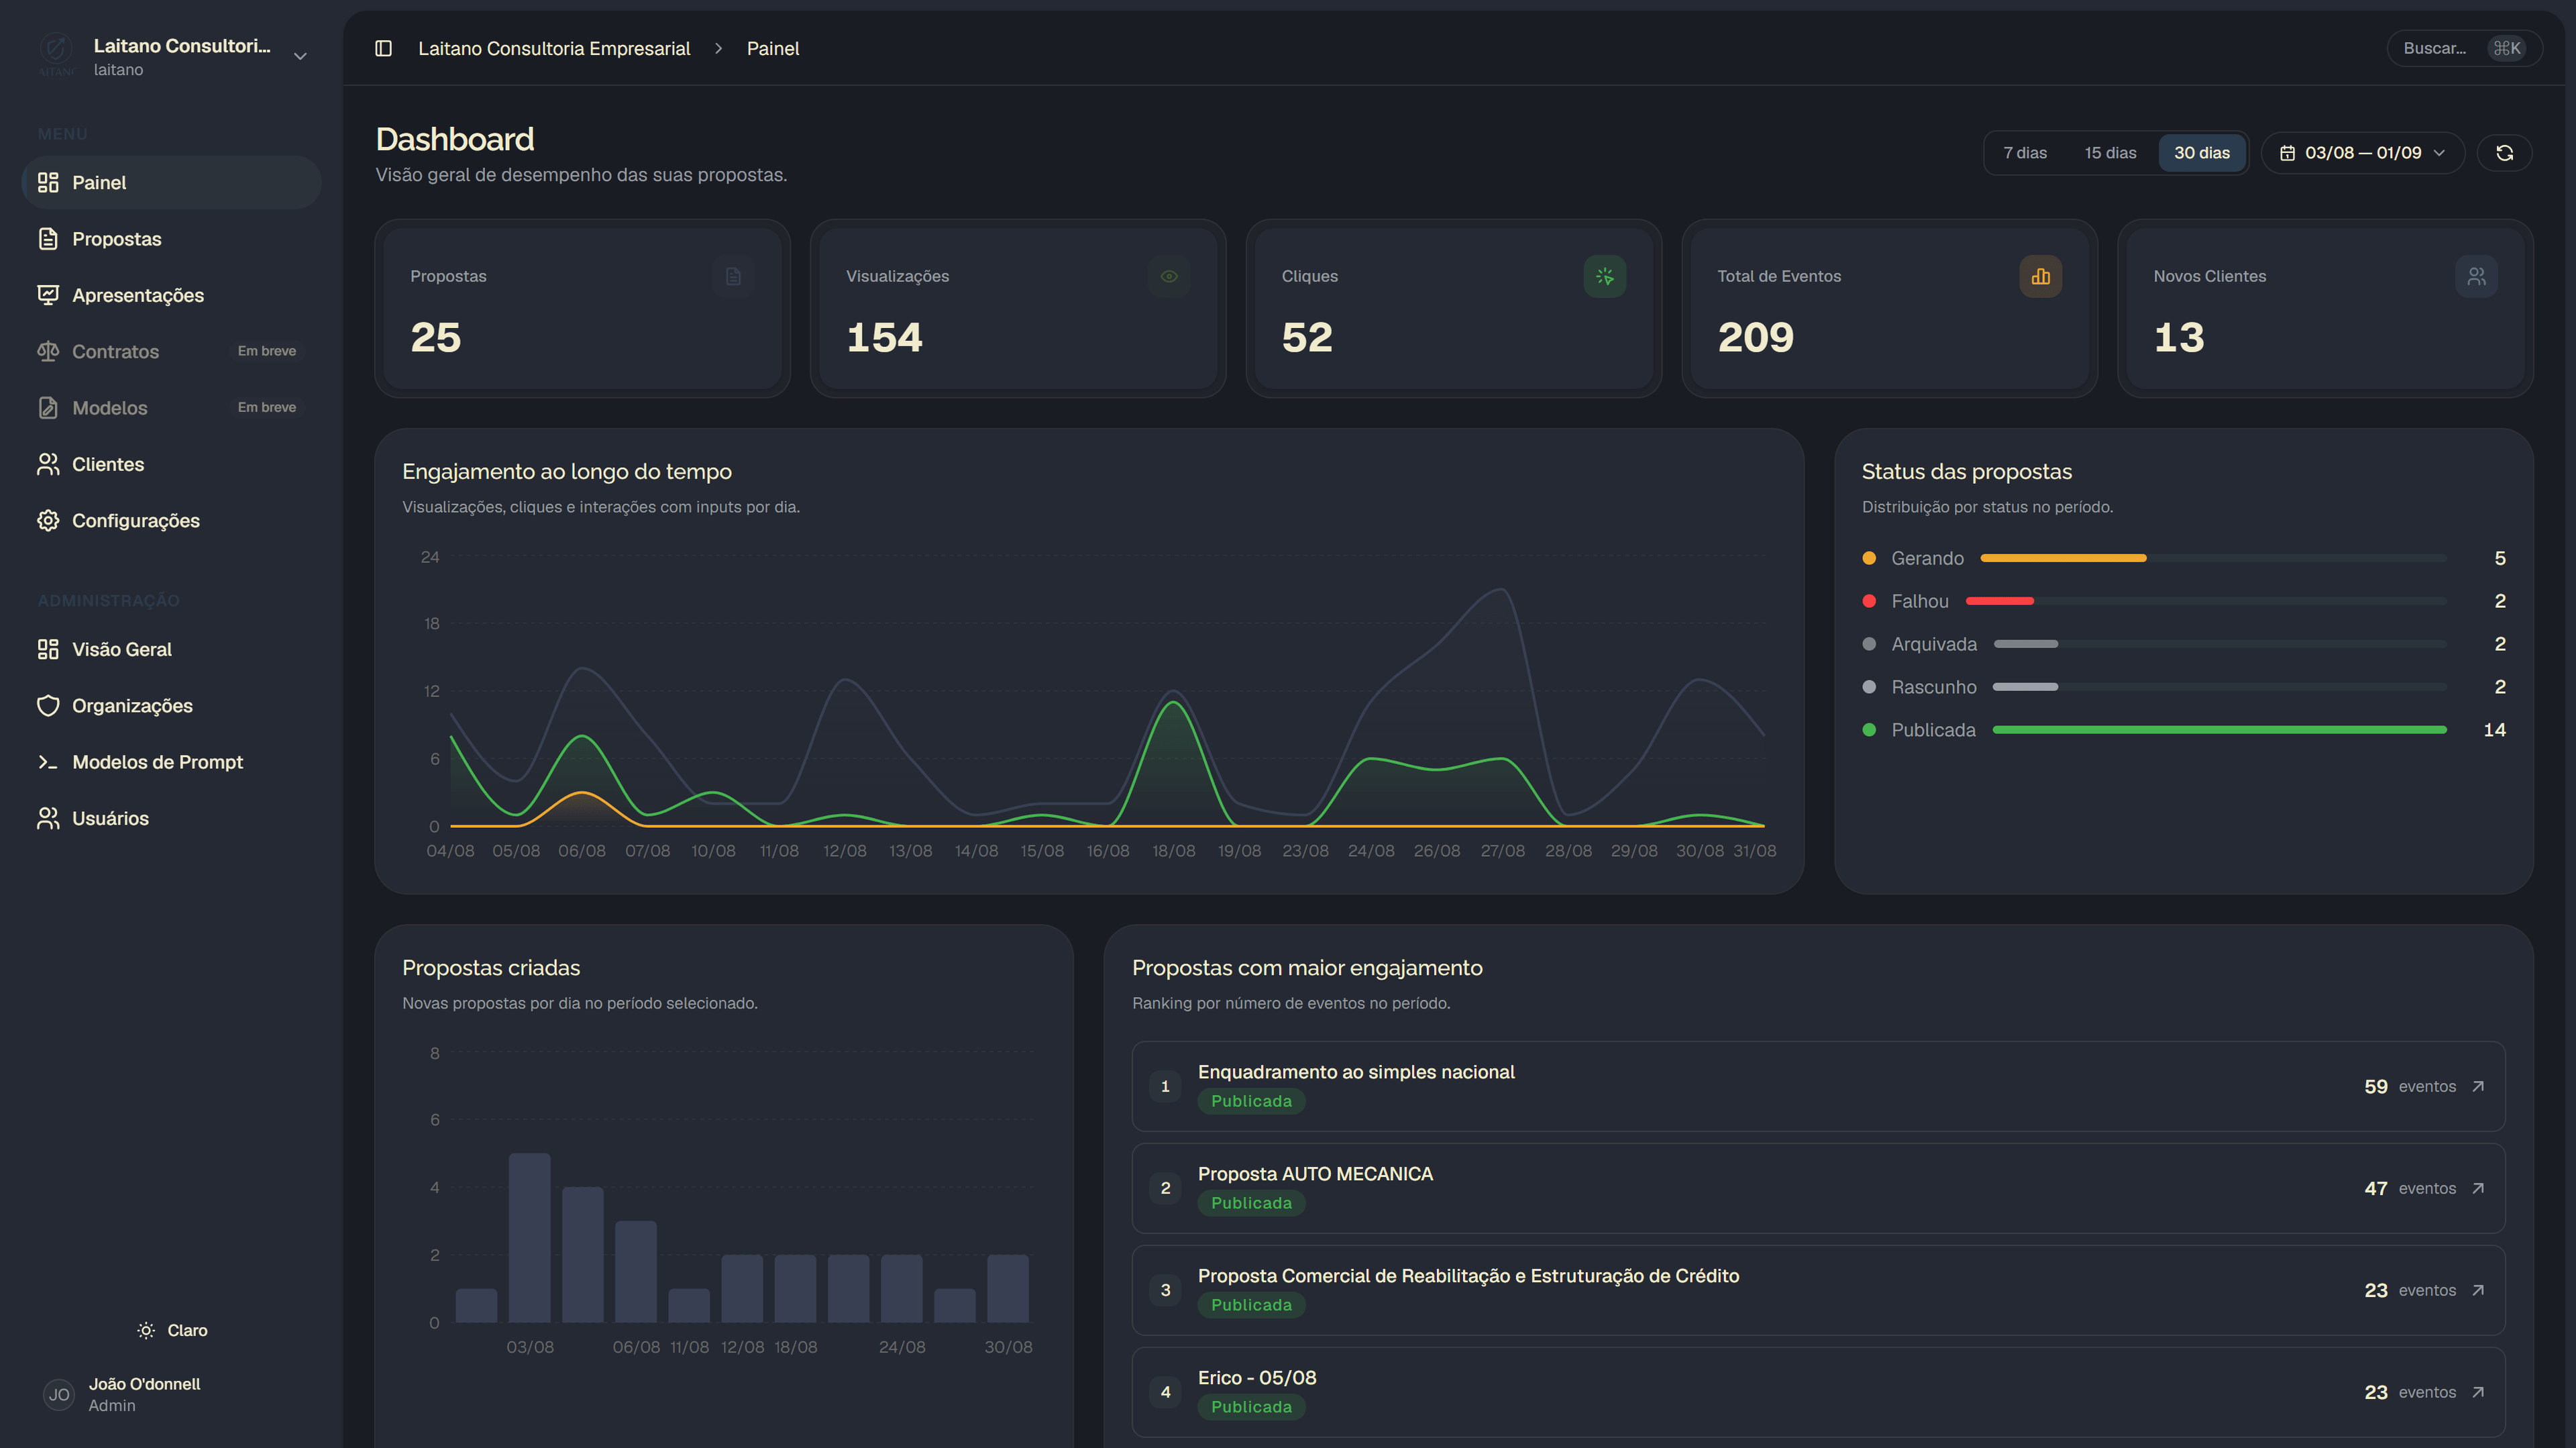The height and width of the screenshot is (1448, 2576).
Task: Open Apresentações in the sidebar
Action: 171,295
